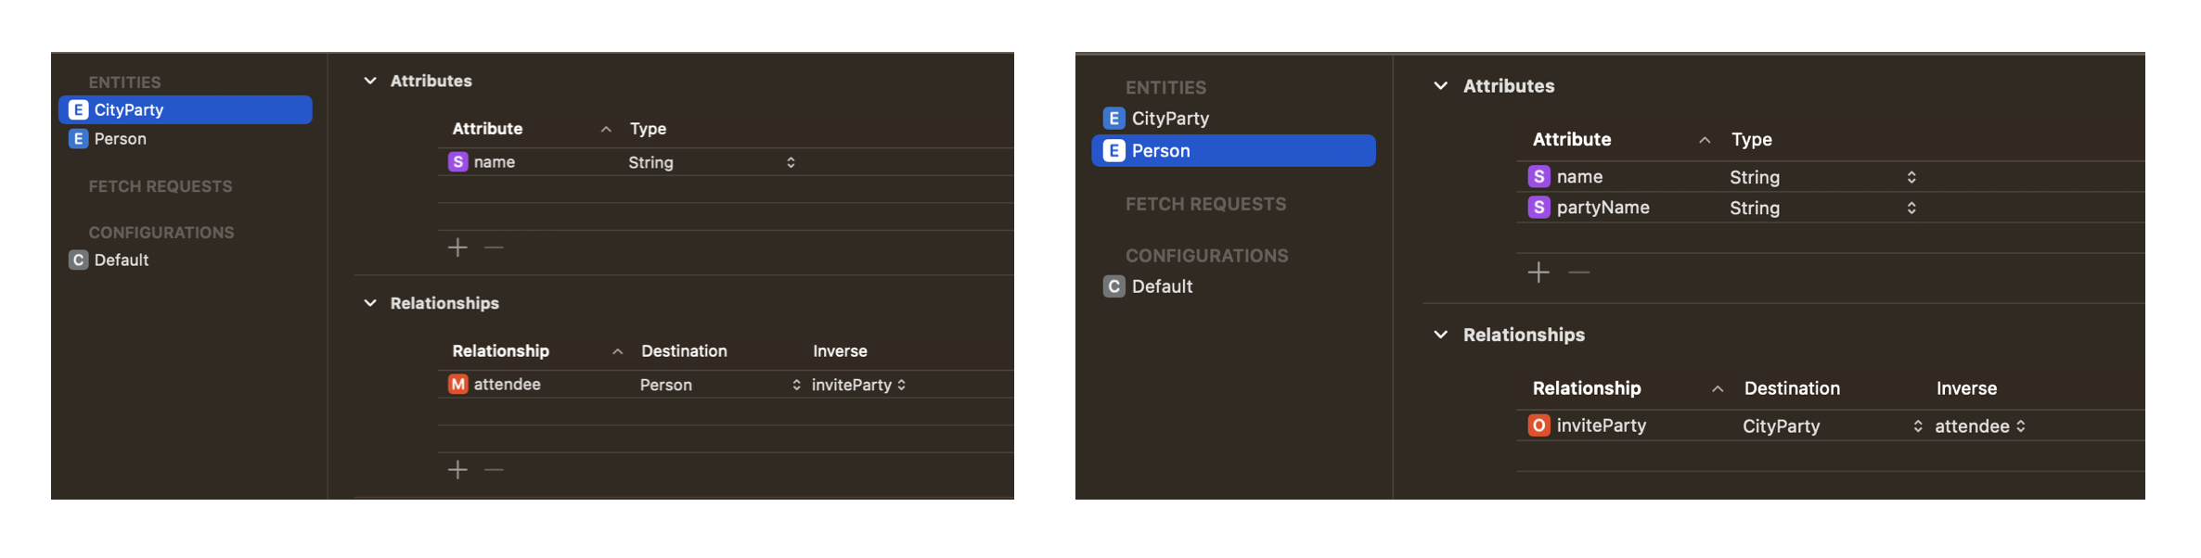The width and height of the screenshot is (2201, 558).
Task: Click the plus icon under the partyName attribute
Action: click(x=1538, y=273)
